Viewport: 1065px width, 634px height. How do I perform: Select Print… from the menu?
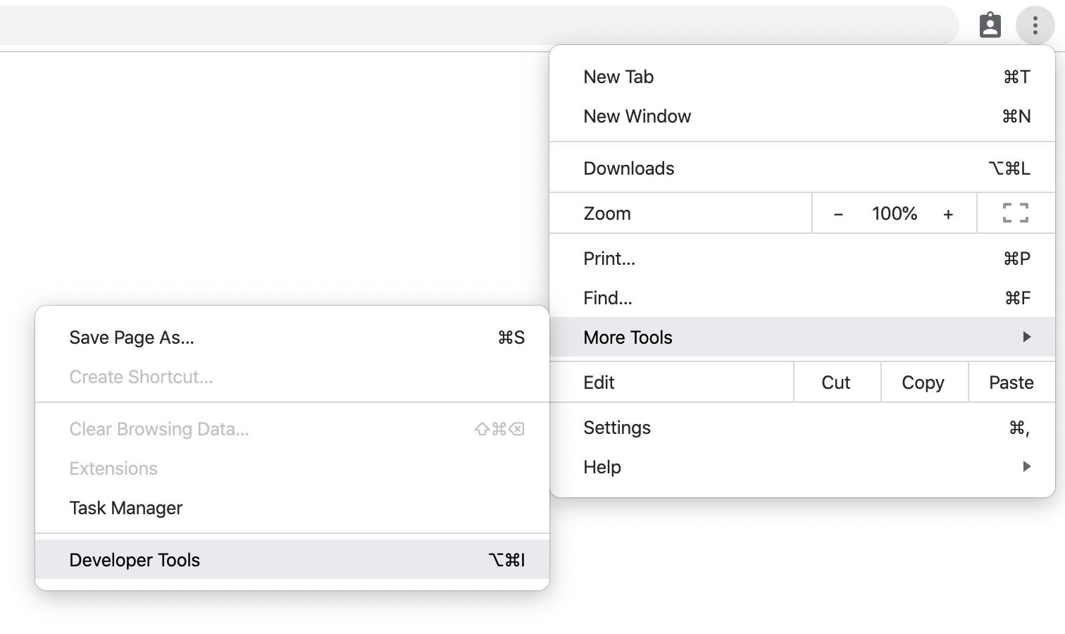pyautogui.click(x=802, y=259)
